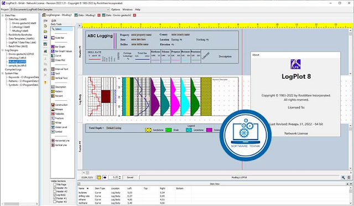Collapse the System Files tree node
354x206 pixels.
click(x=3, y=74)
